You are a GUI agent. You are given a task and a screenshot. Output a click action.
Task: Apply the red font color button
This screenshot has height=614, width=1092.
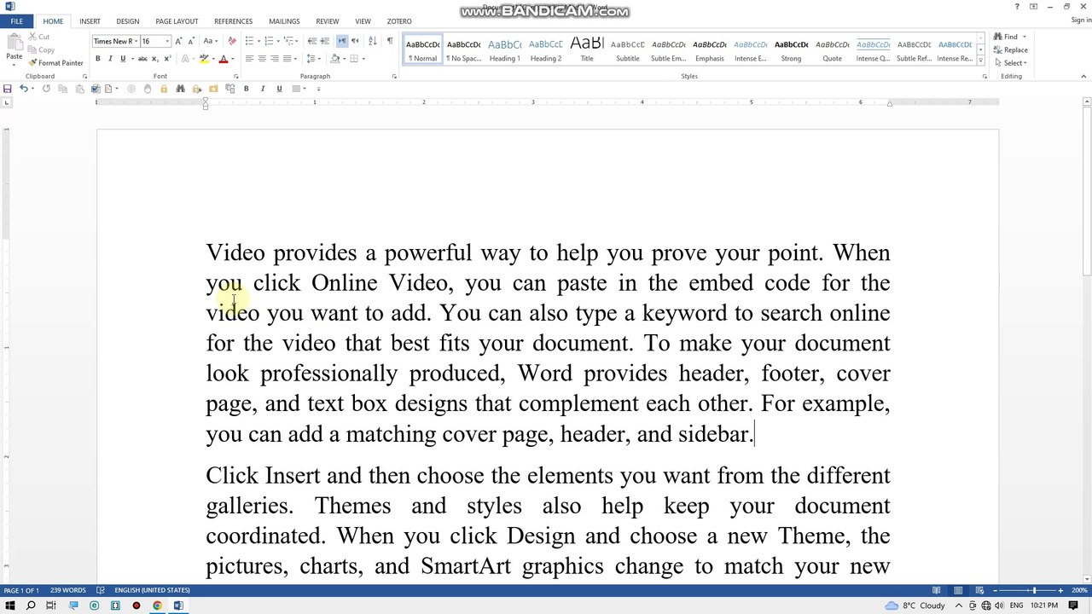coord(223,59)
